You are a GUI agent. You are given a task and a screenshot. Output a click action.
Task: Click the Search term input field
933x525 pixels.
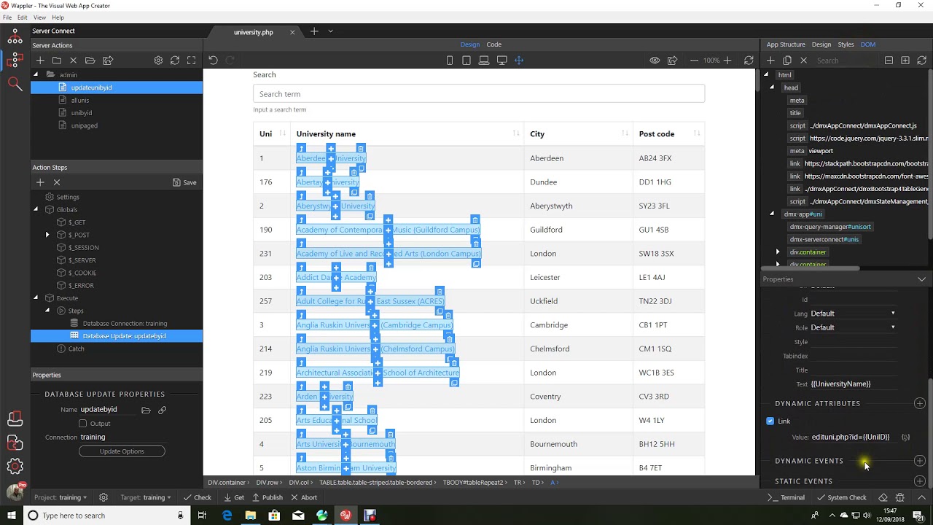tap(479, 94)
